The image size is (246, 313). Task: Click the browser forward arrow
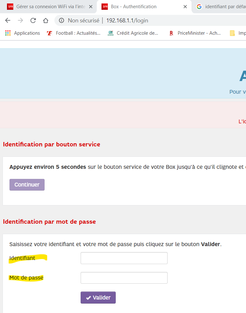[20, 21]
